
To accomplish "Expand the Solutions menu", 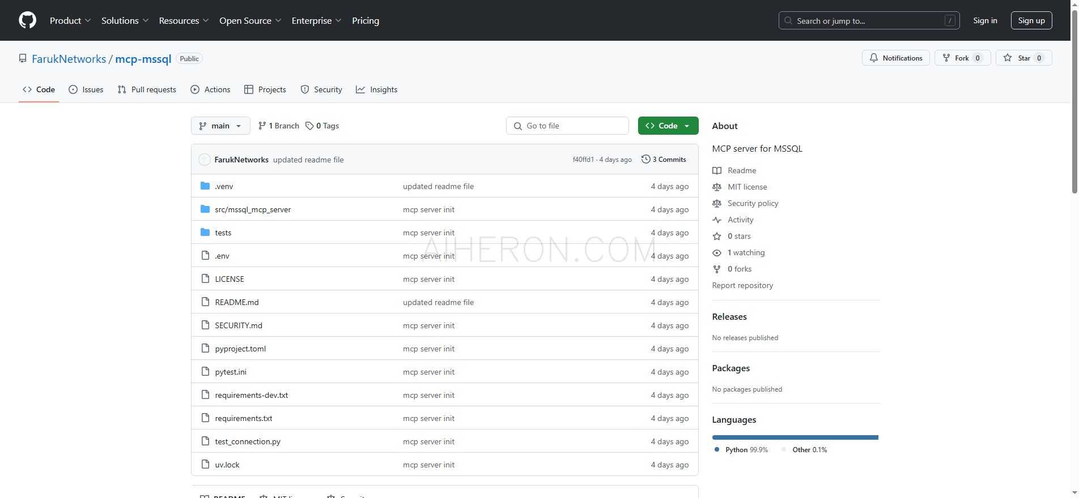I will pyautogui.click(x=125, y=20).
